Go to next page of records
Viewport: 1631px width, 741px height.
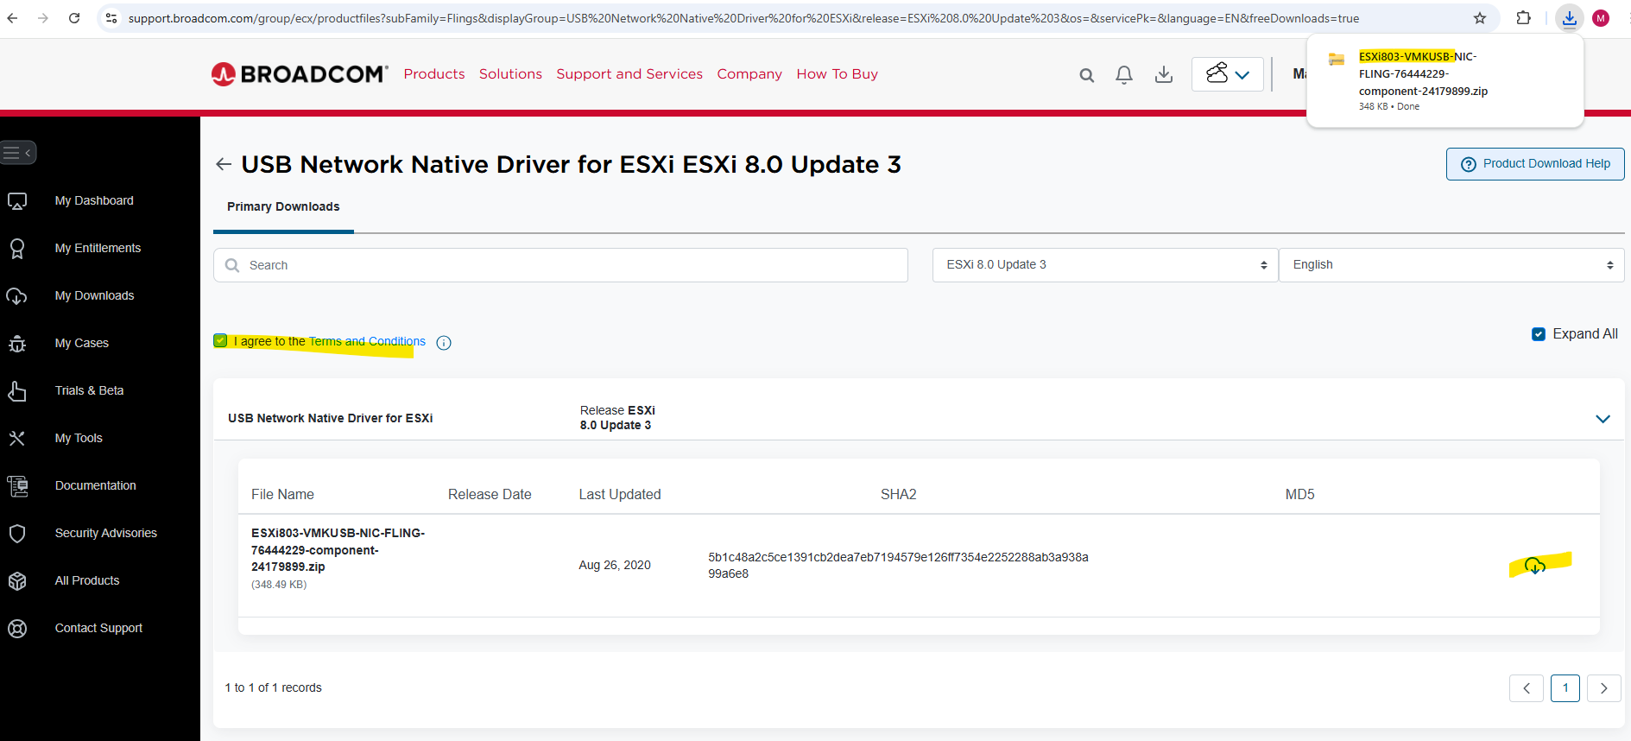(1604, 688)
